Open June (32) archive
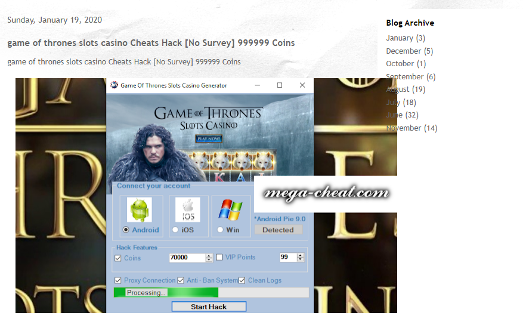The height and width of the screenshot is (334, 523). (403, 115)
